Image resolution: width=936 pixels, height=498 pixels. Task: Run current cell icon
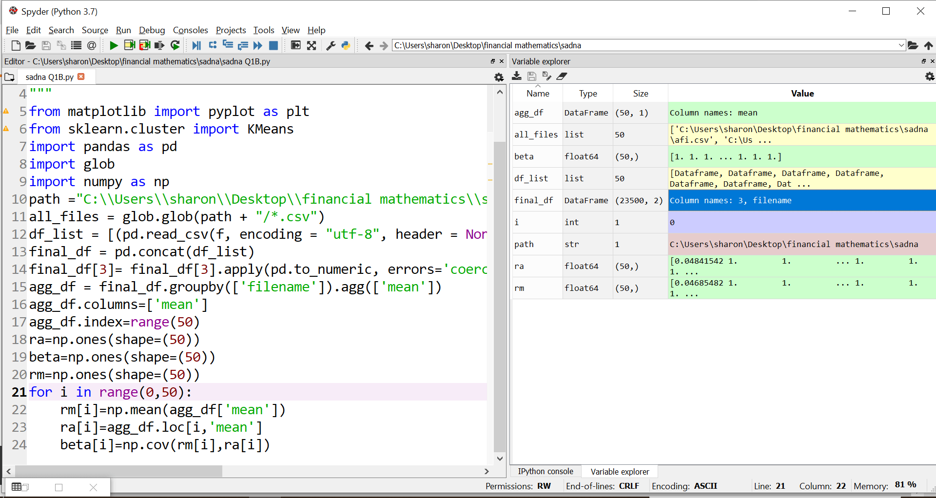(x=129, y=45)
